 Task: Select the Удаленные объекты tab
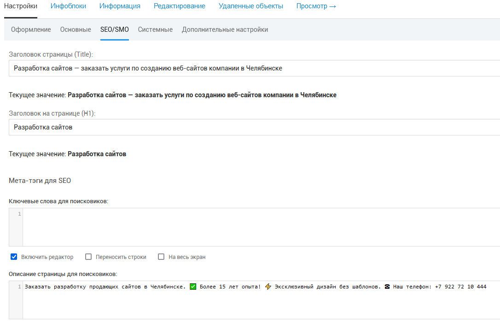pyautogui.click(x=251, y=6)
